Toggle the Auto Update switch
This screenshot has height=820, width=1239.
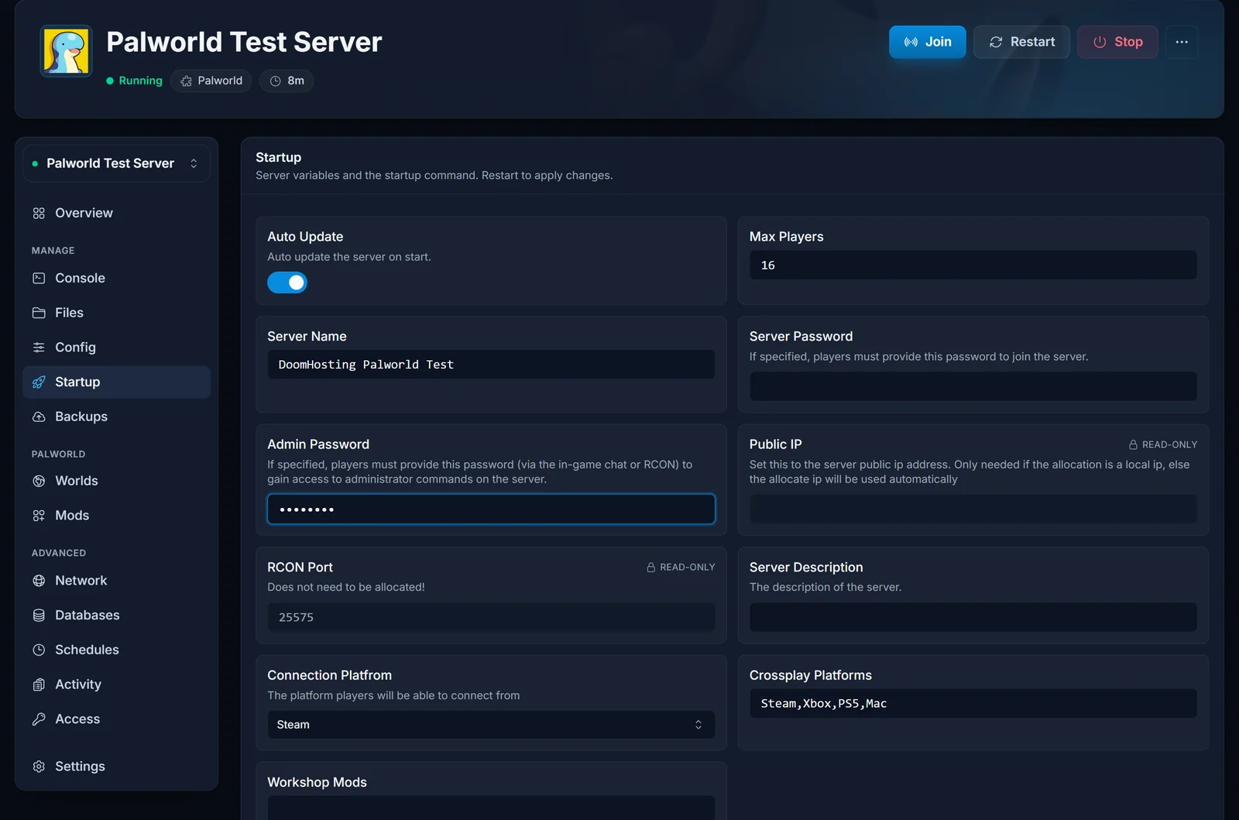(287, 283)
